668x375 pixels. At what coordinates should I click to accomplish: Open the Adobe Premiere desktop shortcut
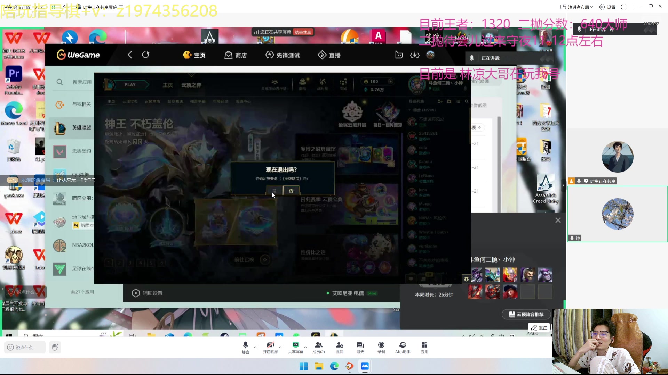14,81
